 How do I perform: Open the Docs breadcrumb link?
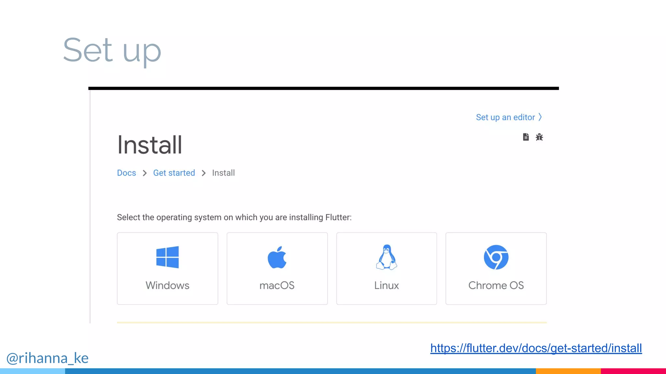pos(127,173)
